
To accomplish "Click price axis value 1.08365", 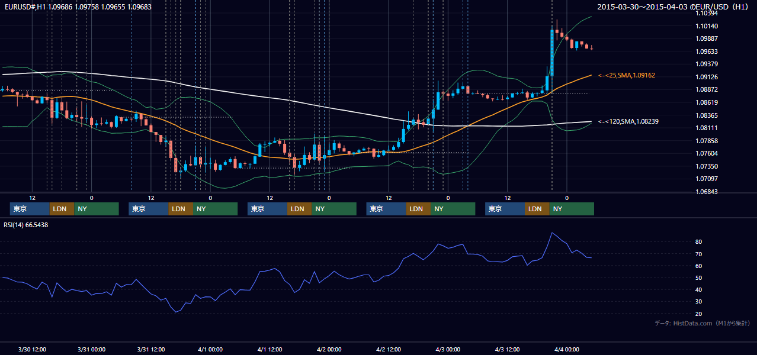I will (707, 115).
